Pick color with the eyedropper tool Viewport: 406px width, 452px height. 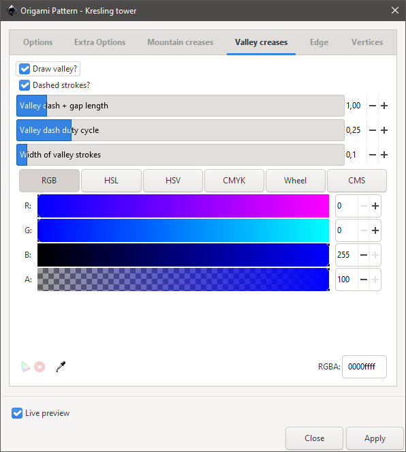(61, 367)
